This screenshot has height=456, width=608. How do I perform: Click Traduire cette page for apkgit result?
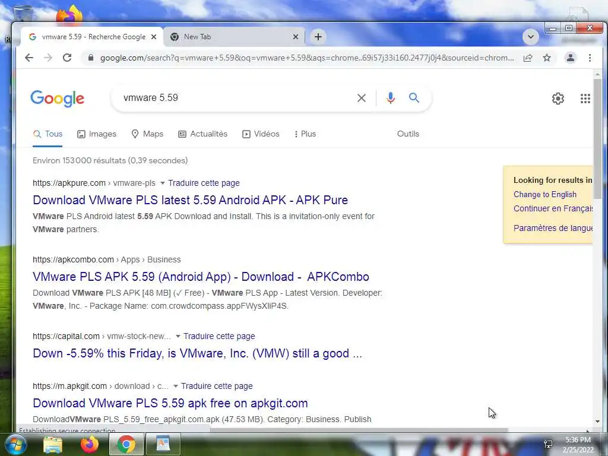[217, 386]
